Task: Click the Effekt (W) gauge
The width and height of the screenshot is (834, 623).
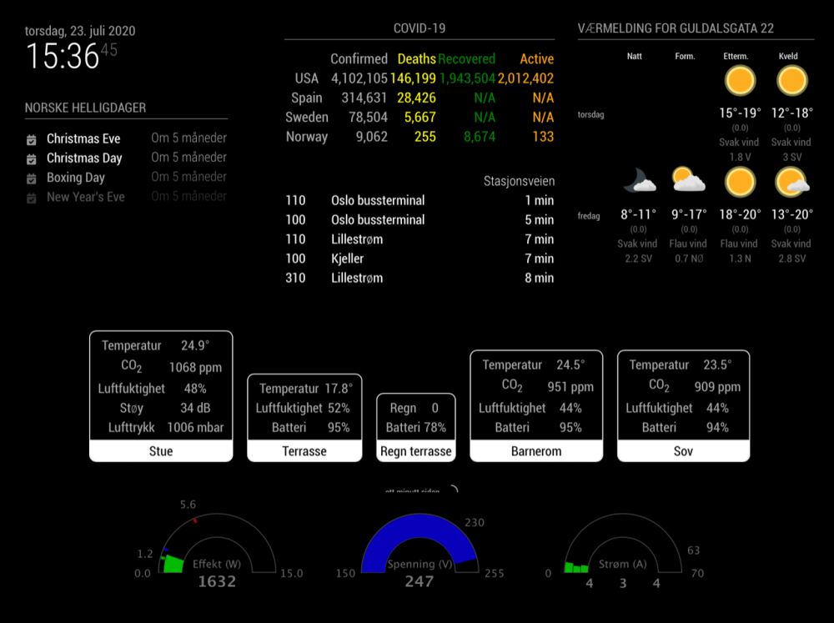Action: tap(217, 550)
